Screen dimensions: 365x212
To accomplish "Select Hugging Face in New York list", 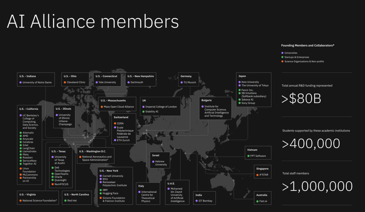I will click(110, 193).
